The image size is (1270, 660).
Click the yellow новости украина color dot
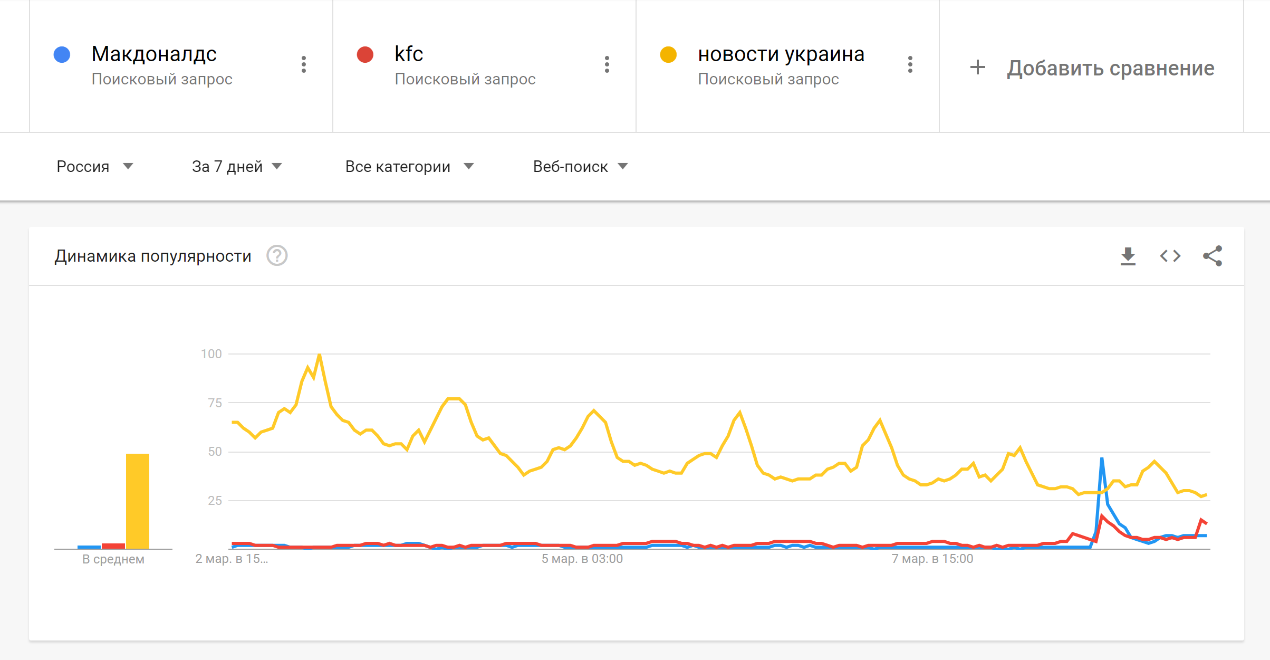668,55
